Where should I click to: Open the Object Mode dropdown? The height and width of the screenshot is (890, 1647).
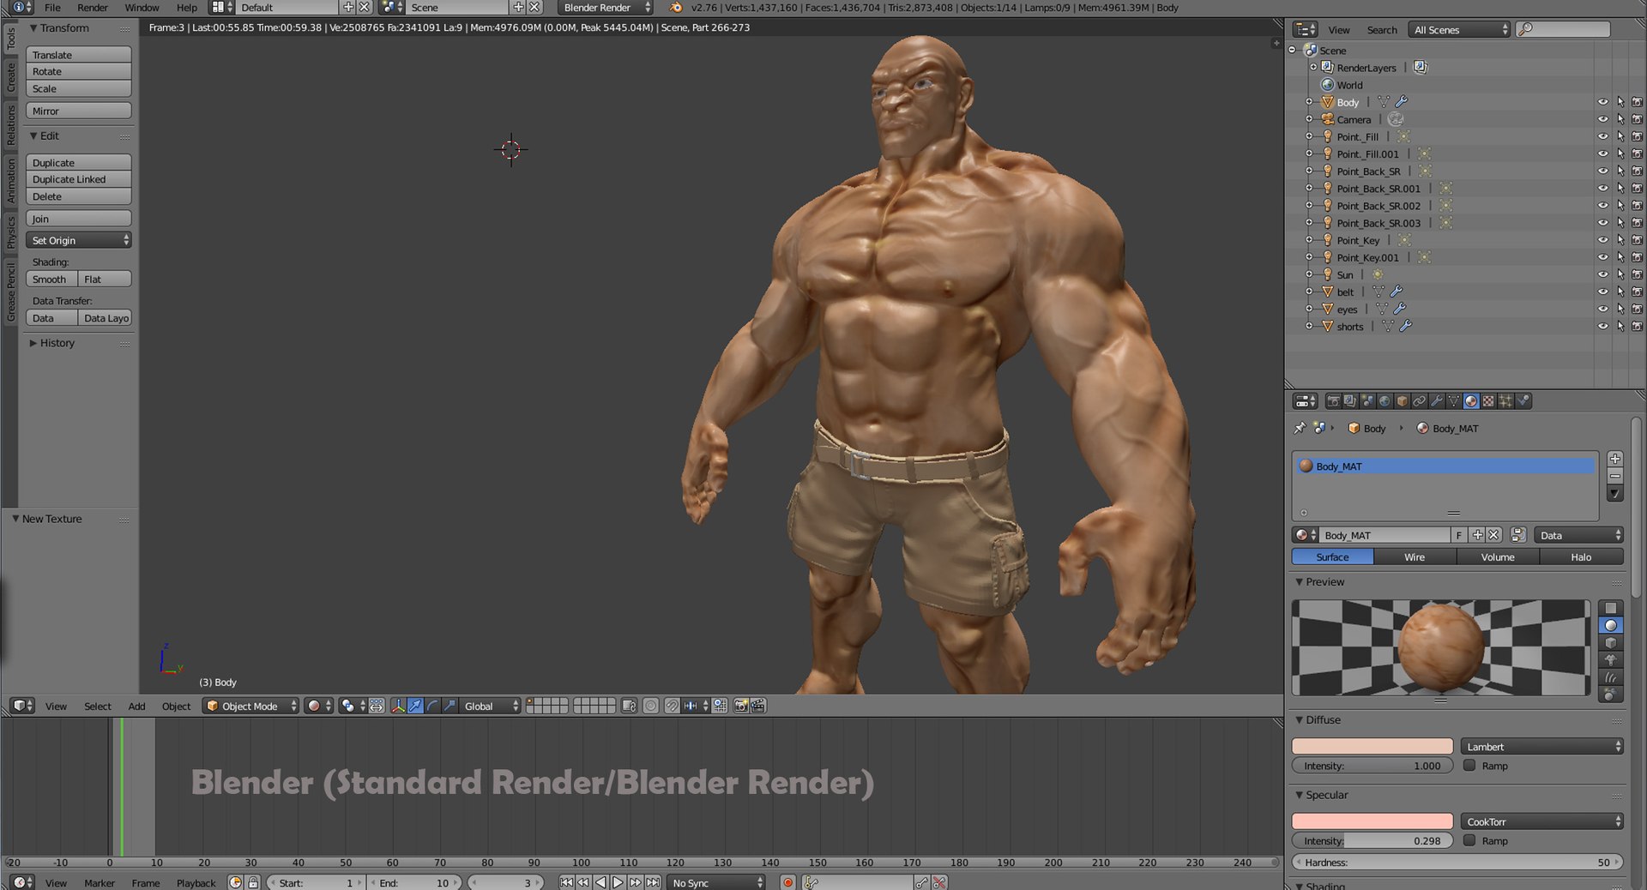click(250, 706)
